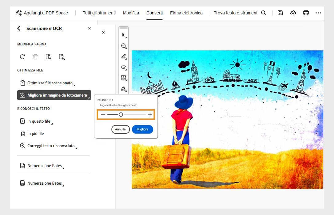Select the pencil drawing tool
The width and height of the screenshot is (334, 215).
[123, 56]
